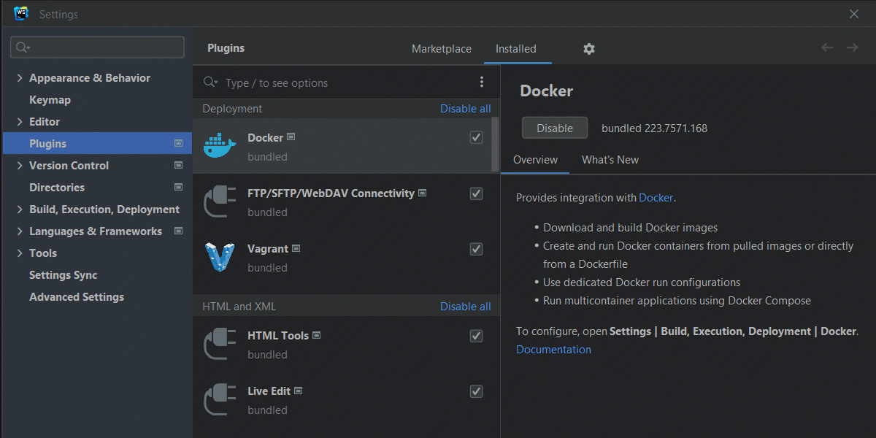Expand the Languages & Frameworks section
Screen dimensions: 876x438
coord(18,231)
